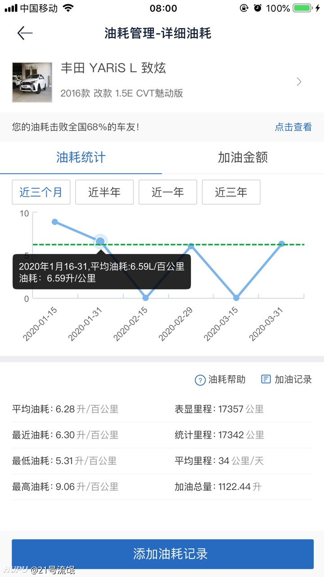Tap the black chart tooltip showing 6.59L/百公里

pos(102,272)
